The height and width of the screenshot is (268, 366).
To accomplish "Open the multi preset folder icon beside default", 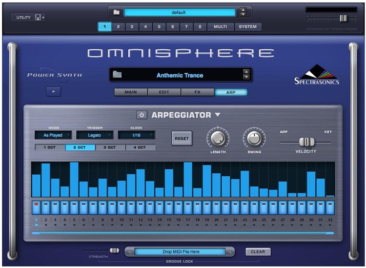I will point(116,12).
